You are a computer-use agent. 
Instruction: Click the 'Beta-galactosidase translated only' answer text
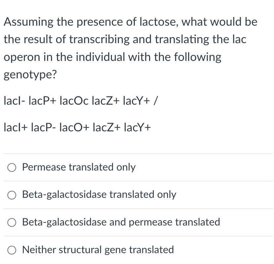coord(99,195)
